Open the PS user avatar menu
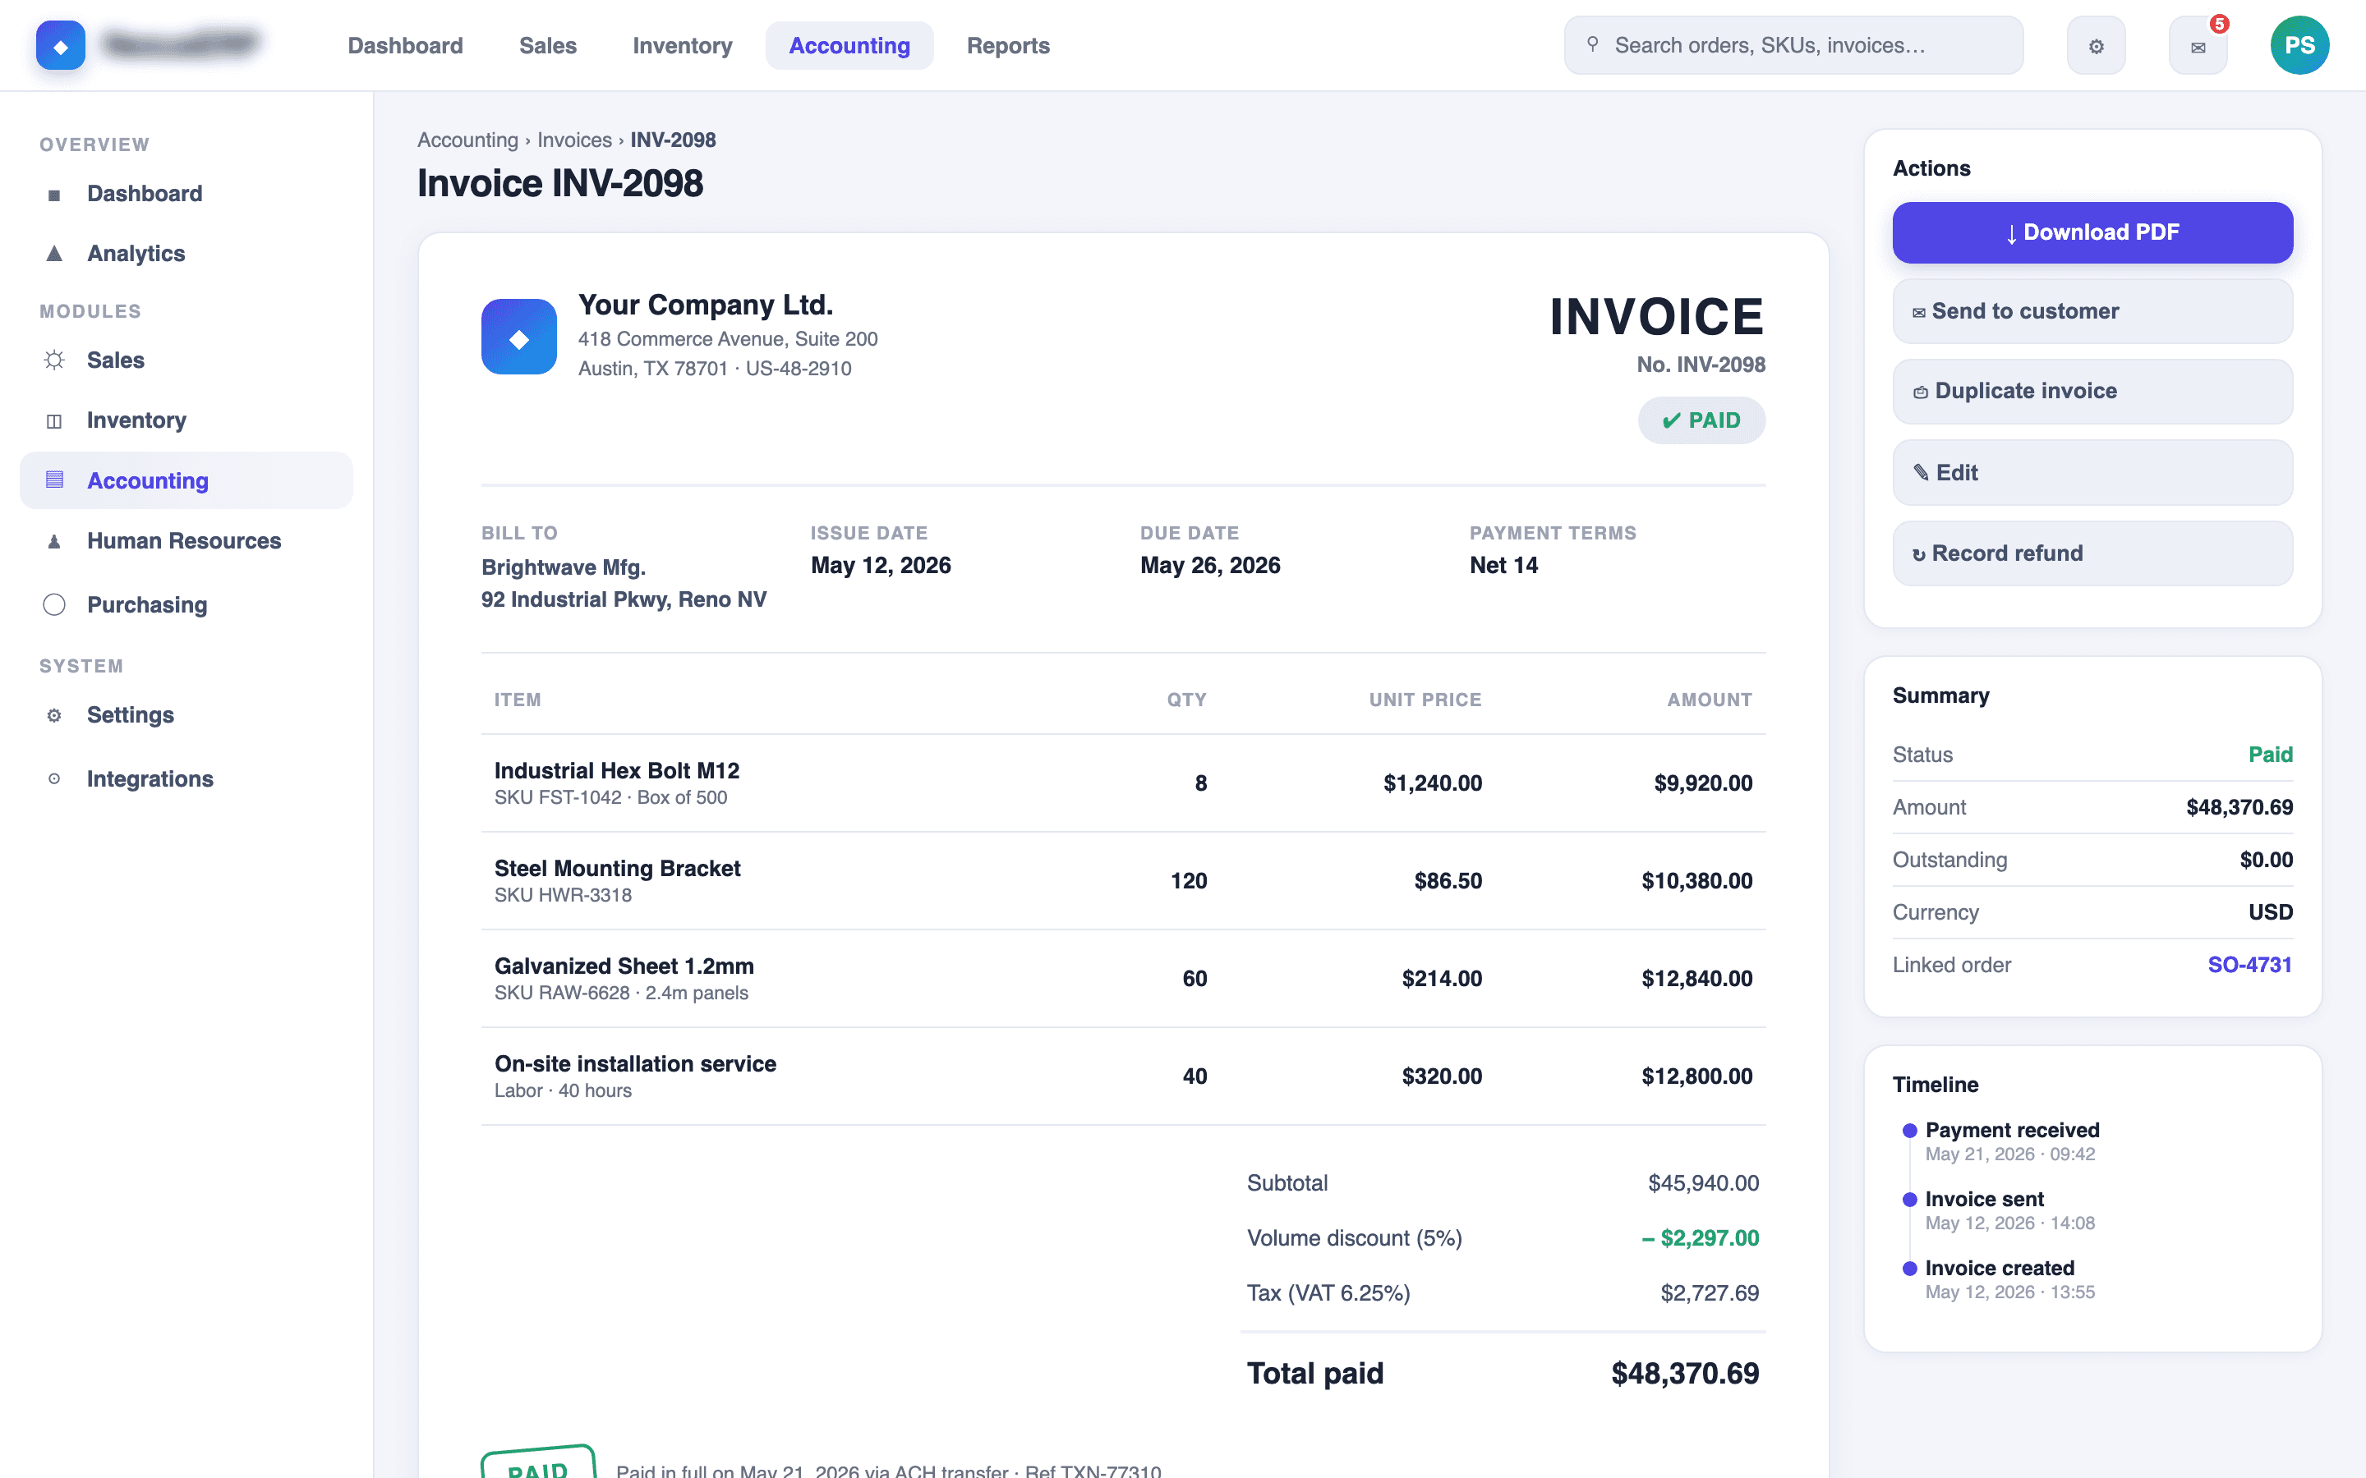 (x=2299, y=46)
